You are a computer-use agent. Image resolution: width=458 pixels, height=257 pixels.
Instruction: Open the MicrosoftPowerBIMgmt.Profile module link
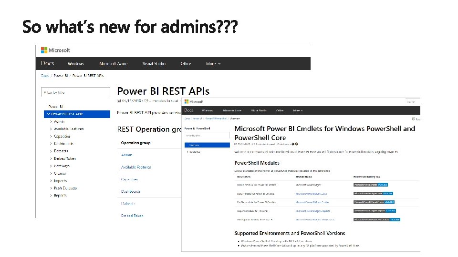click(312, 202)
